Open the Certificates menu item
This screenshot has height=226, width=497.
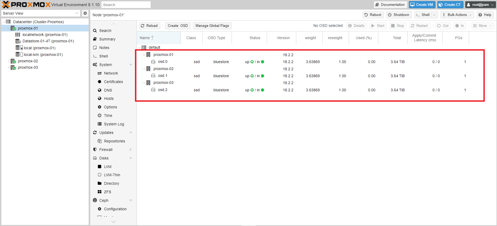[113, 82]
